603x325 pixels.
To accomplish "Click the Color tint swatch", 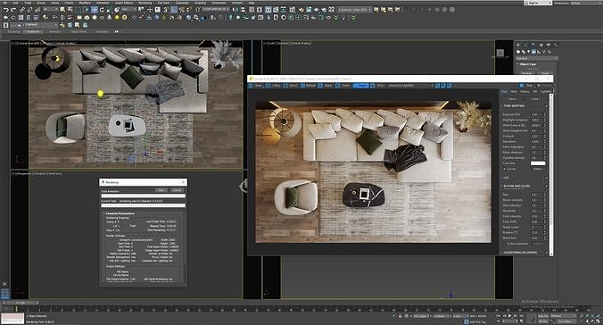I will (538, 162).
